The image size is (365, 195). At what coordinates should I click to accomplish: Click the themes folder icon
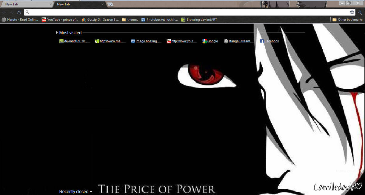tap(124, 20)
